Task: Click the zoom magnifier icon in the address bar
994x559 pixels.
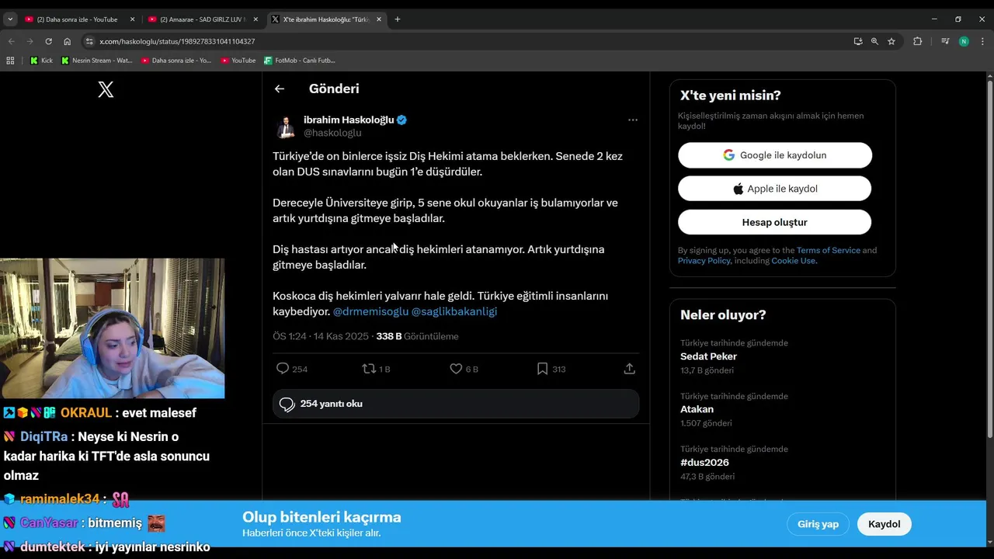Action: tap(874, 41)
